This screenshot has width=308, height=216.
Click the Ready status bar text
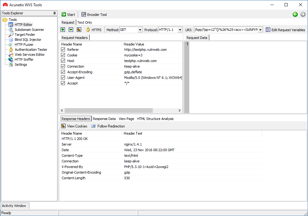[6, 213]
